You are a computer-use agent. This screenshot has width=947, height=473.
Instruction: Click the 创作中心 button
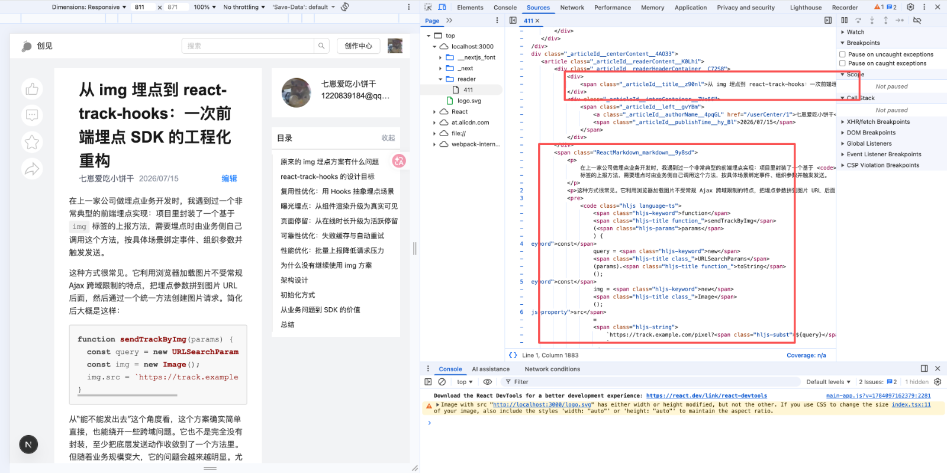(359, 46)
